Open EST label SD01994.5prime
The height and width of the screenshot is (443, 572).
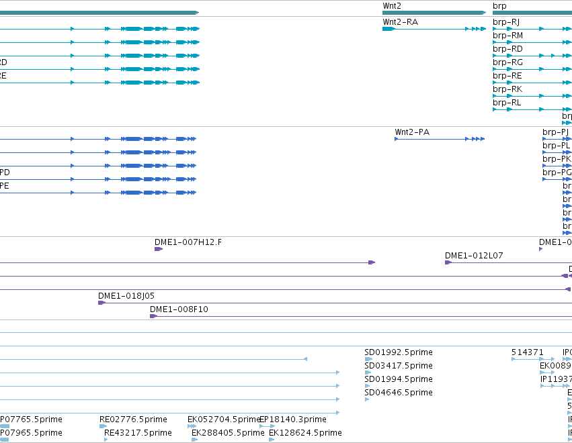(399, 379)
